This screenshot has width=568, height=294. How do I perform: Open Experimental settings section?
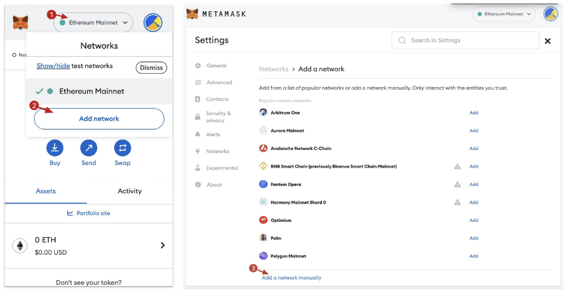coord(222,168)
